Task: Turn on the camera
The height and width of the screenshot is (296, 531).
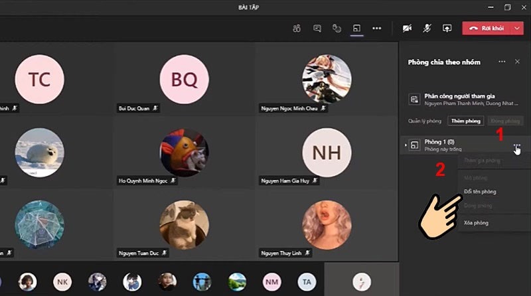Action: pos(407,29)
